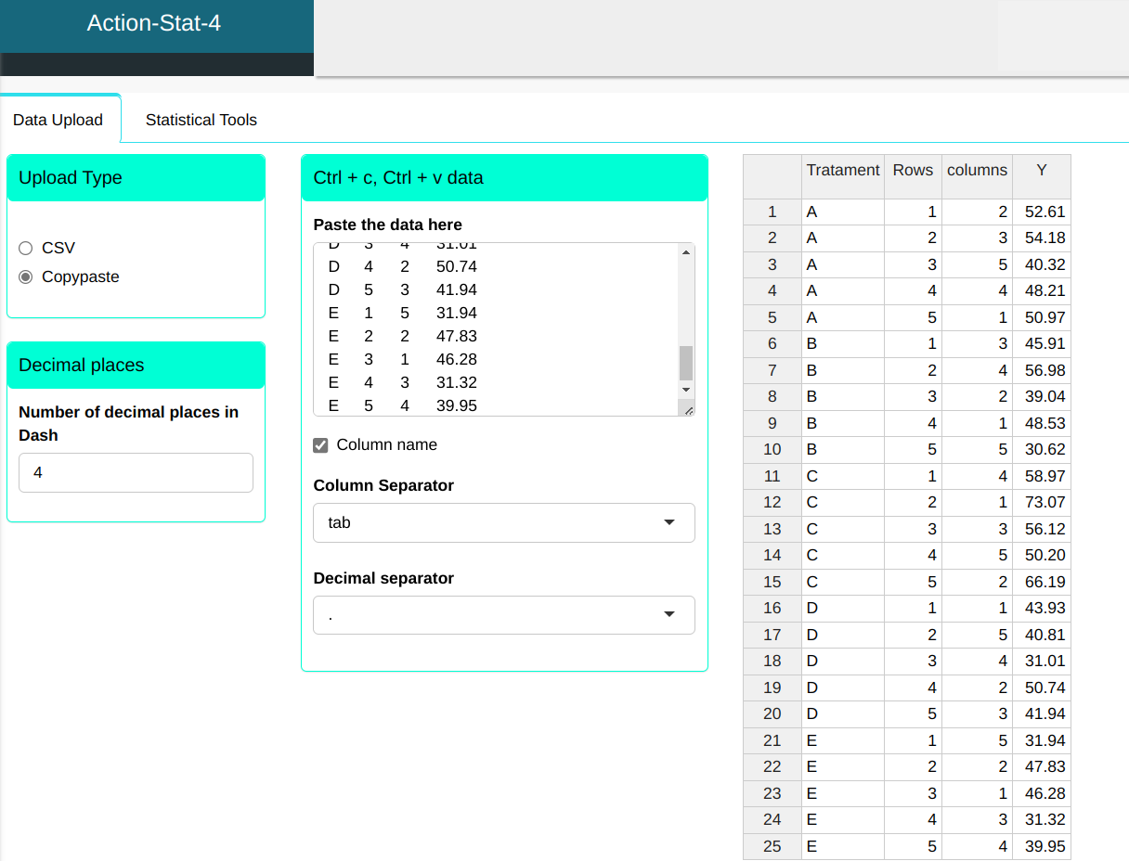The width and height of the screenshot is (1129, 861).
Task: Open the Column Separator dropdown
Action: point(504,522)
